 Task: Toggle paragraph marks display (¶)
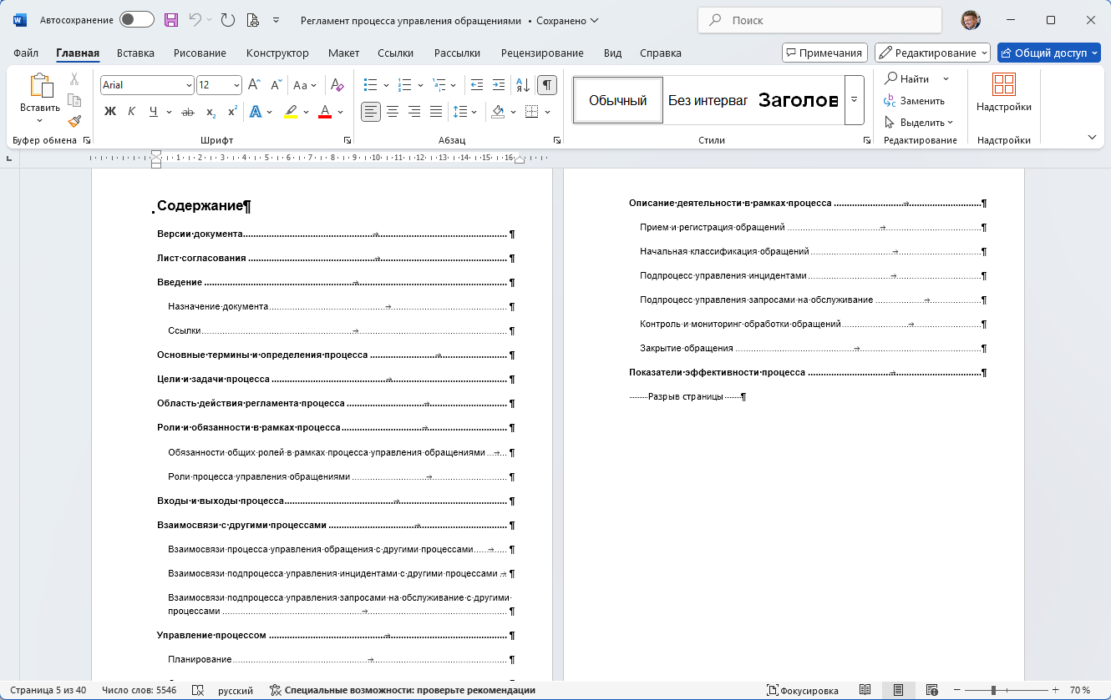click(x=547, y=85)
